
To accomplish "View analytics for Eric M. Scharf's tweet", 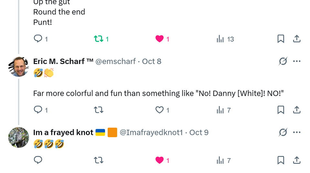I will 220,110.
